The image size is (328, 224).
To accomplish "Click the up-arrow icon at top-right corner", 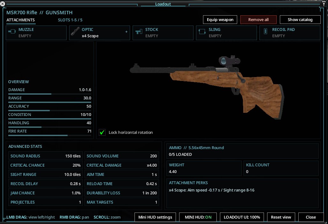I will (x=324, y=4).
